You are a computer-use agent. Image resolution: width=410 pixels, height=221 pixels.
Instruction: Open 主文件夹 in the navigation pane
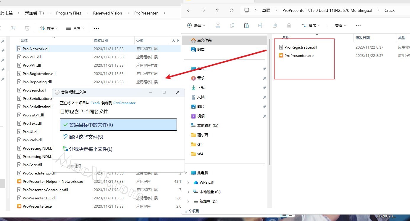pos(224,40)
